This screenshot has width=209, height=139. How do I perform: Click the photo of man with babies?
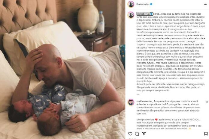[x=63, y=69]
